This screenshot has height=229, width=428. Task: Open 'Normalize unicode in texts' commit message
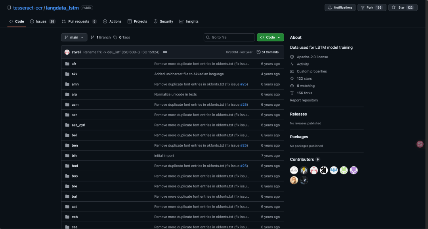176,94
